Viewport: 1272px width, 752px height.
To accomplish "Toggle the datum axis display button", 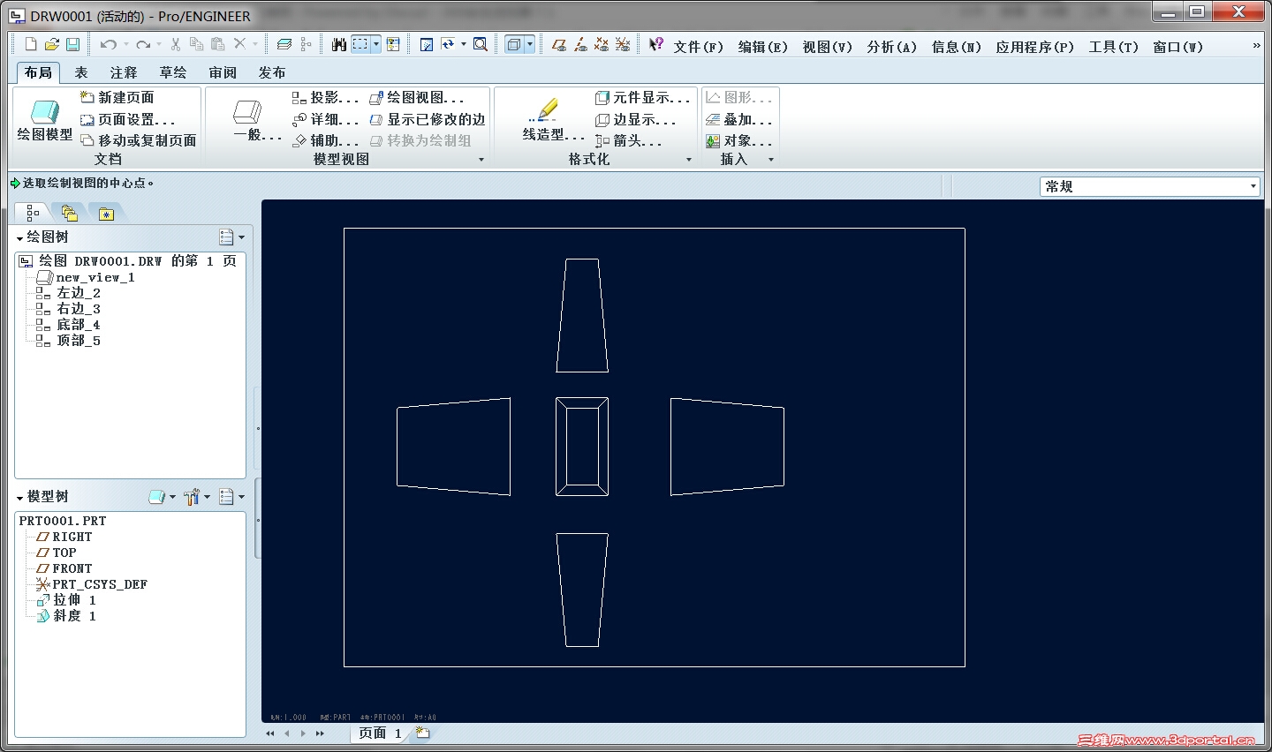I will click(x=582, y=43).
